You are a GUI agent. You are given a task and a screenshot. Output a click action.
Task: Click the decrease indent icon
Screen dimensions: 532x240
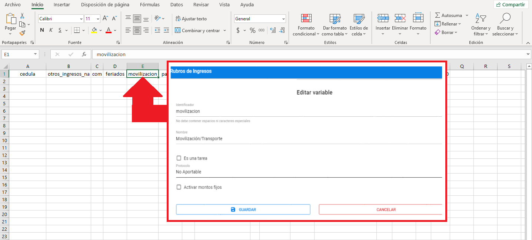(x=157, y=30)
